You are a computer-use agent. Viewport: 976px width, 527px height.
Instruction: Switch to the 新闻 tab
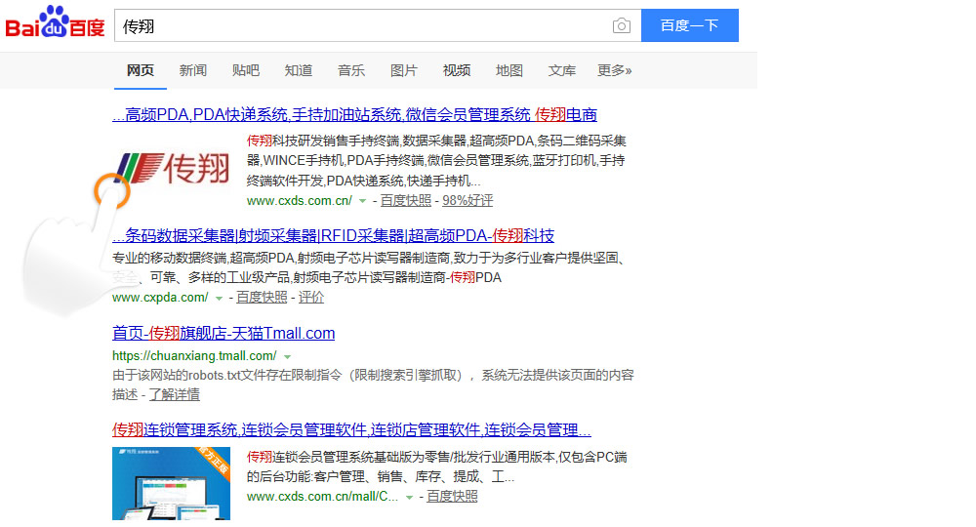(x=193, y=70)
